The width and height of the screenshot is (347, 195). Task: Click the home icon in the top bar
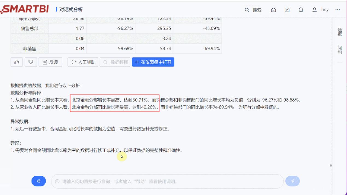273,10
